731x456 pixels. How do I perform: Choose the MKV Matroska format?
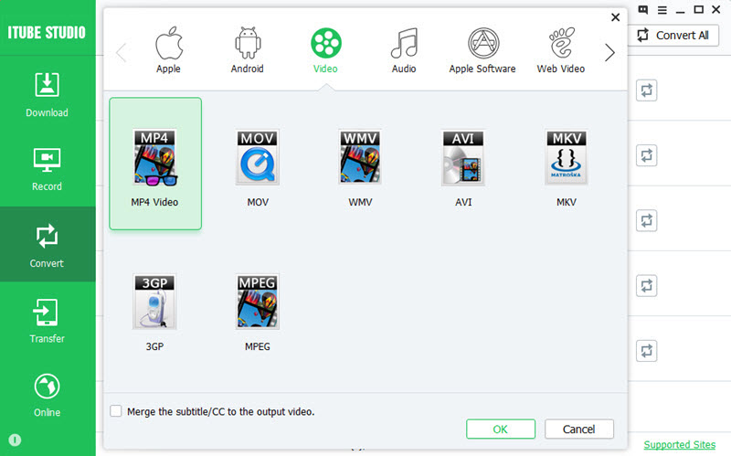(567, 168)
